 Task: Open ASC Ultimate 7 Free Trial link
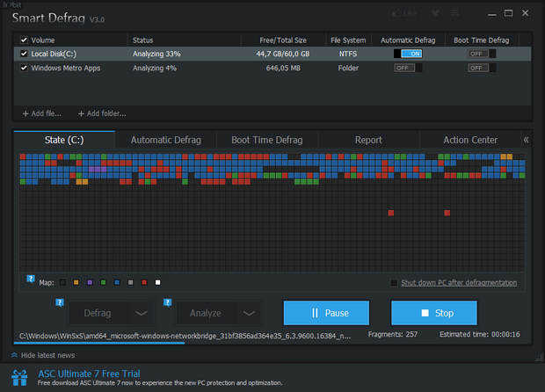tap(89, 374)
